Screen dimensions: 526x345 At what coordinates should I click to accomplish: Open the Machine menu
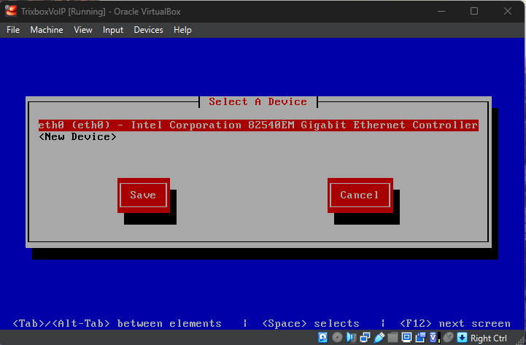coord(47,30)
